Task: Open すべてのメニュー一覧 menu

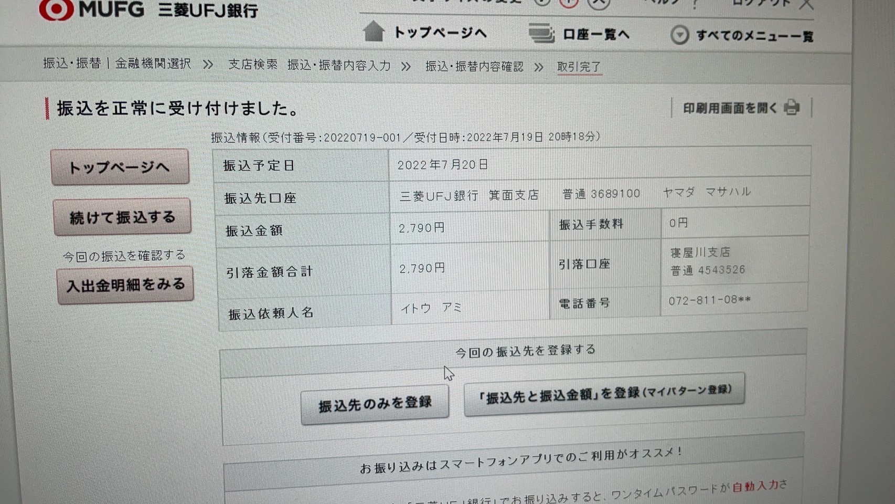Action: [x=754, y=36]
